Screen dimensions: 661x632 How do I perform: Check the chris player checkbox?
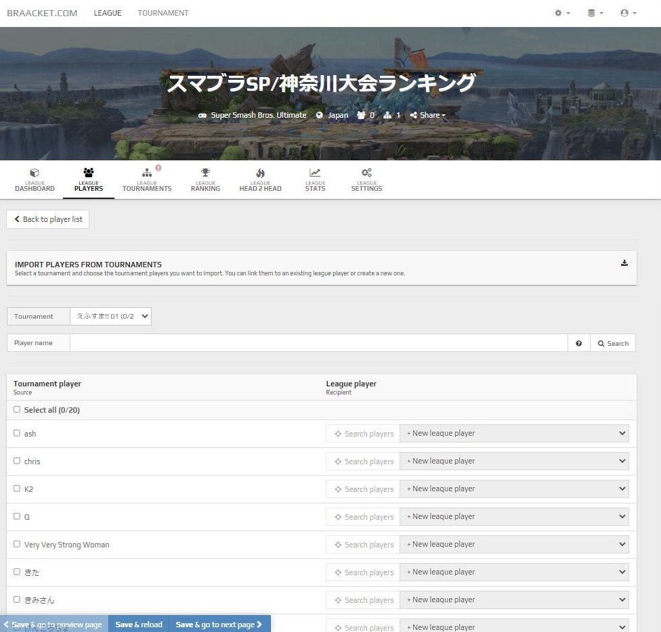coord(17,461)
